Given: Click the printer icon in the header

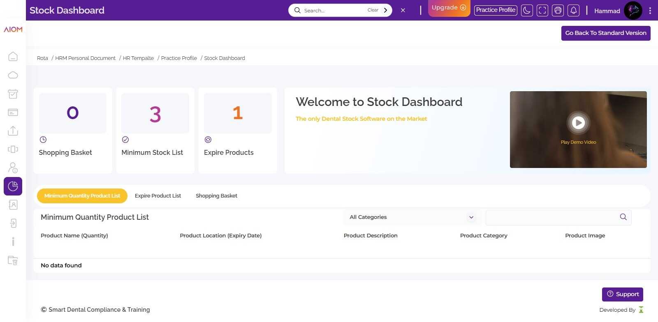Looking at the screenshot, I should [558, 10].
